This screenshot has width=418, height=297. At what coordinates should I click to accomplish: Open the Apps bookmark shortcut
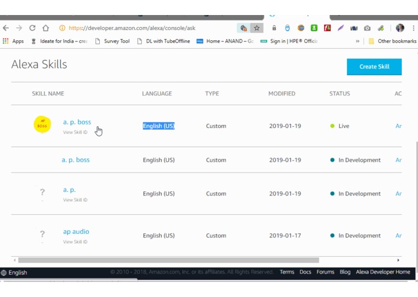(13, 41)
